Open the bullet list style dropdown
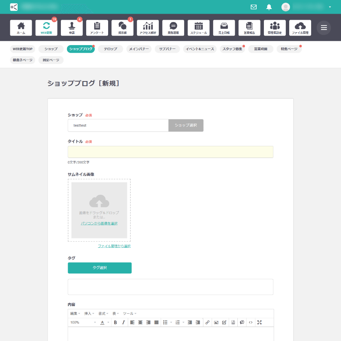The height and width of the screenshot is (341, 341). pos(171,322)
